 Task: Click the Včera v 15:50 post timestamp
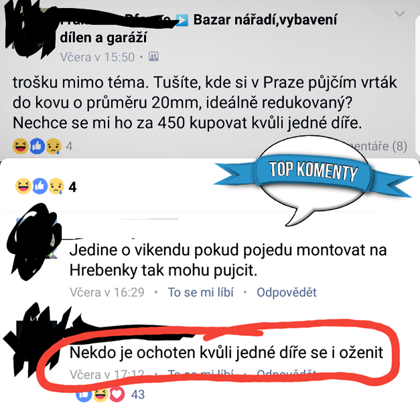coord(97,57)
